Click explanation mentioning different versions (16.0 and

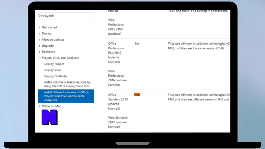point(199,97)
